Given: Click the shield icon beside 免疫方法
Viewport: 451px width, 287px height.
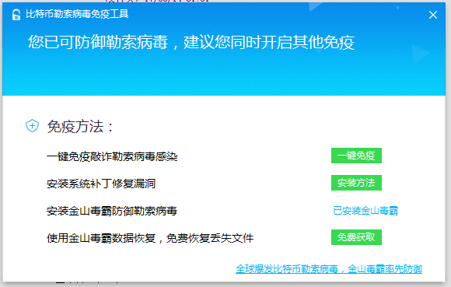Looking at the screenshot, I should (x=32, y=126).
